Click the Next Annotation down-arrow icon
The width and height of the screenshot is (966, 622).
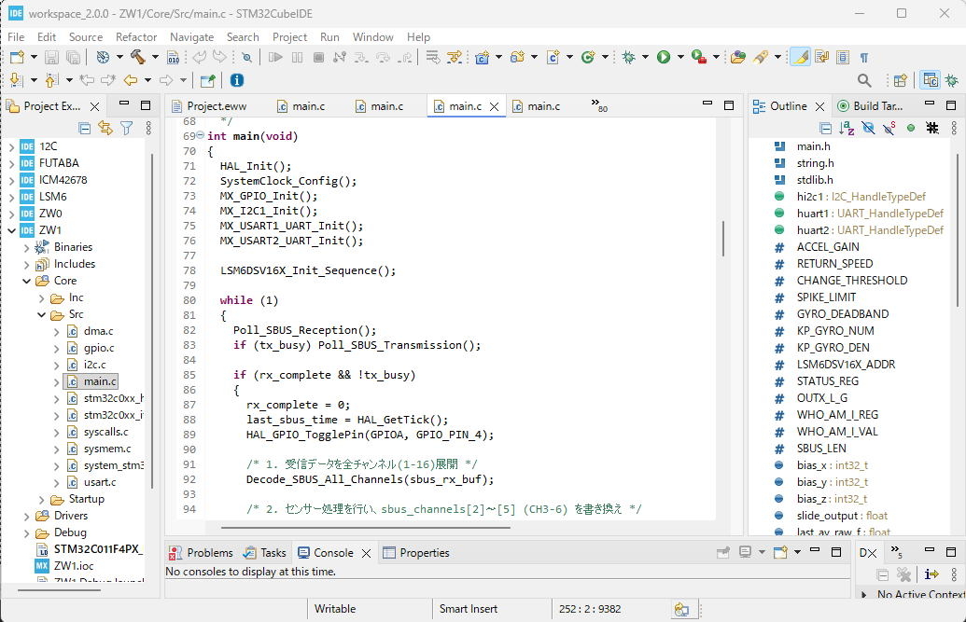click(x=17, y=80)
